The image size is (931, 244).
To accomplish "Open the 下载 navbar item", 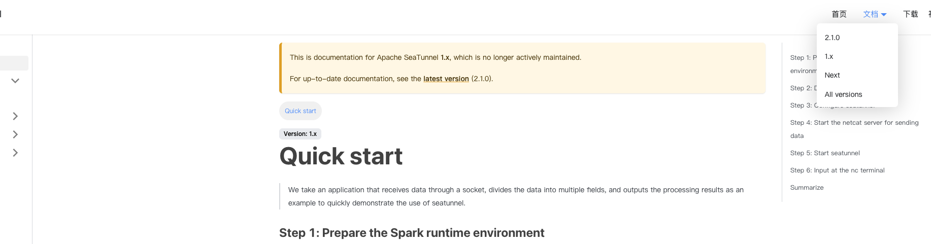I will (910, 14).
